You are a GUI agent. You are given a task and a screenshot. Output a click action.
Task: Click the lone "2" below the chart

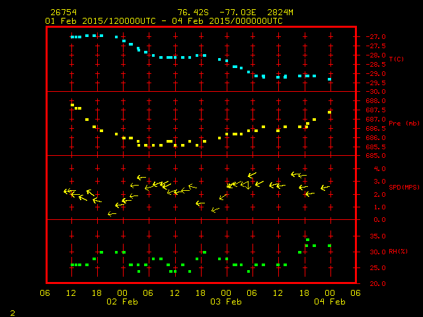13,313
